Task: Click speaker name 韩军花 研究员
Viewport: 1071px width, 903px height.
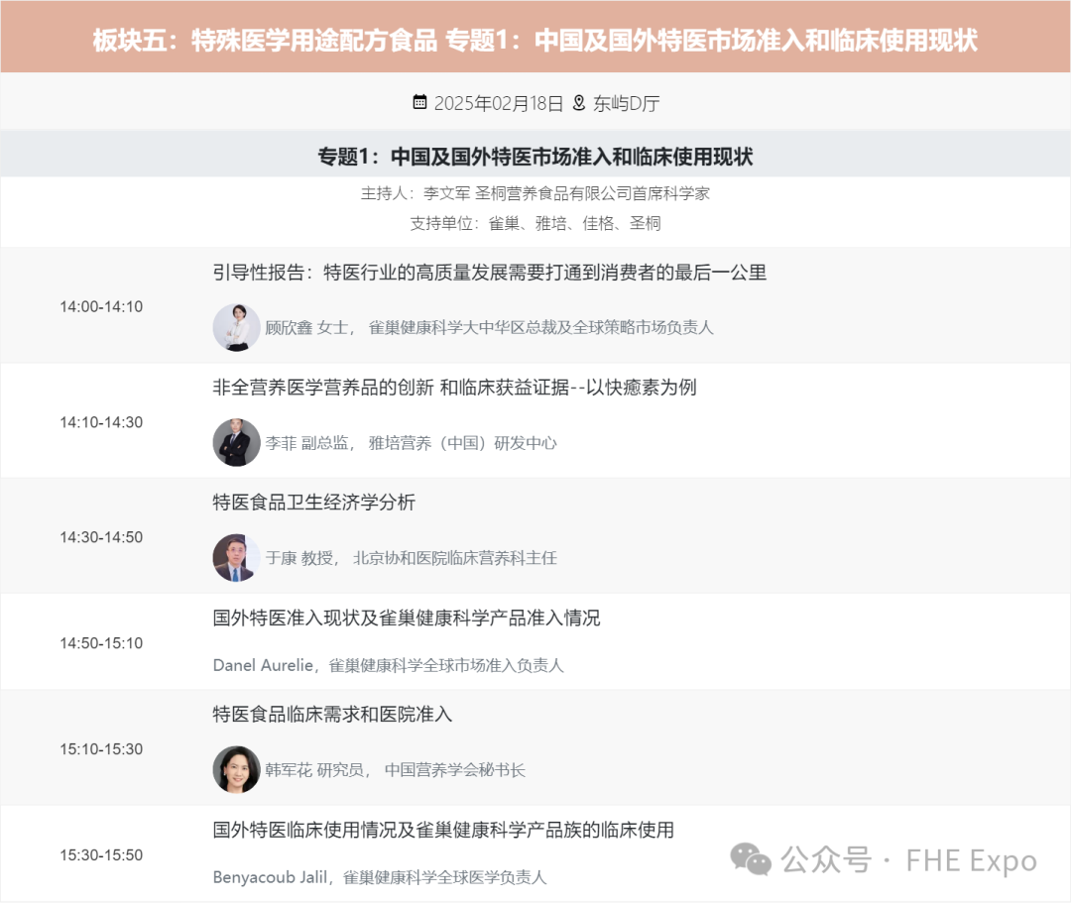Action: point(316,769)
